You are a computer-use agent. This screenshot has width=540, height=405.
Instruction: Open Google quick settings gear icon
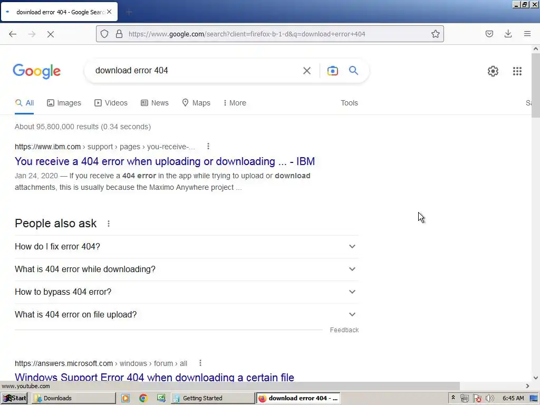(x=493, y=71)
